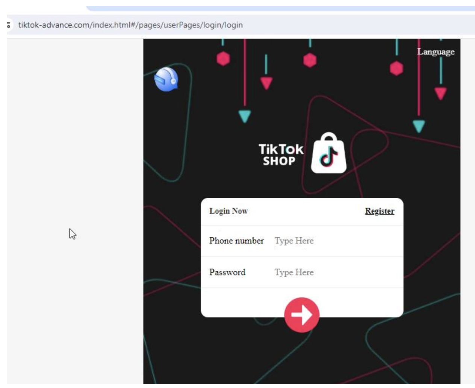Click the "TikTok SHOP" wordmark text
The image size is (475, 388).
281,155
